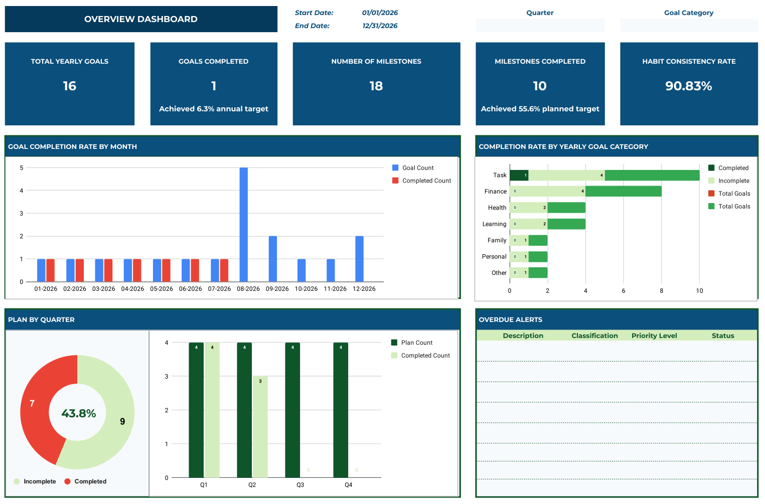Click the 'GOAL COMPLETION RATE BY MONTH' heading

coord(72,146)
